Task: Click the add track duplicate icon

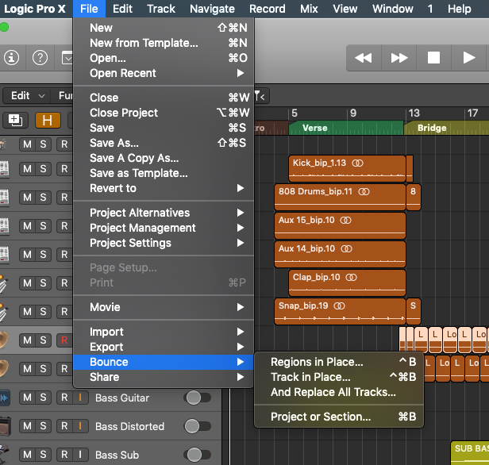Action: (16, 121)
